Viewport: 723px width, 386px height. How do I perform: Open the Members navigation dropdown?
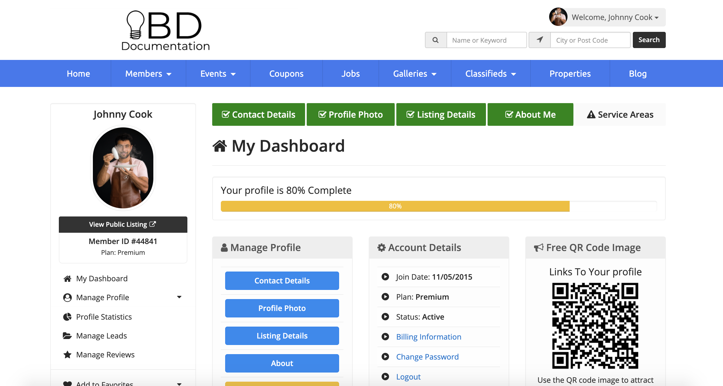pyautogui.click(x=148, y=73)
